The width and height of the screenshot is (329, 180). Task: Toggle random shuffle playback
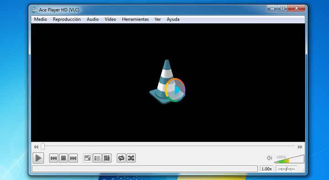(131, 158)
